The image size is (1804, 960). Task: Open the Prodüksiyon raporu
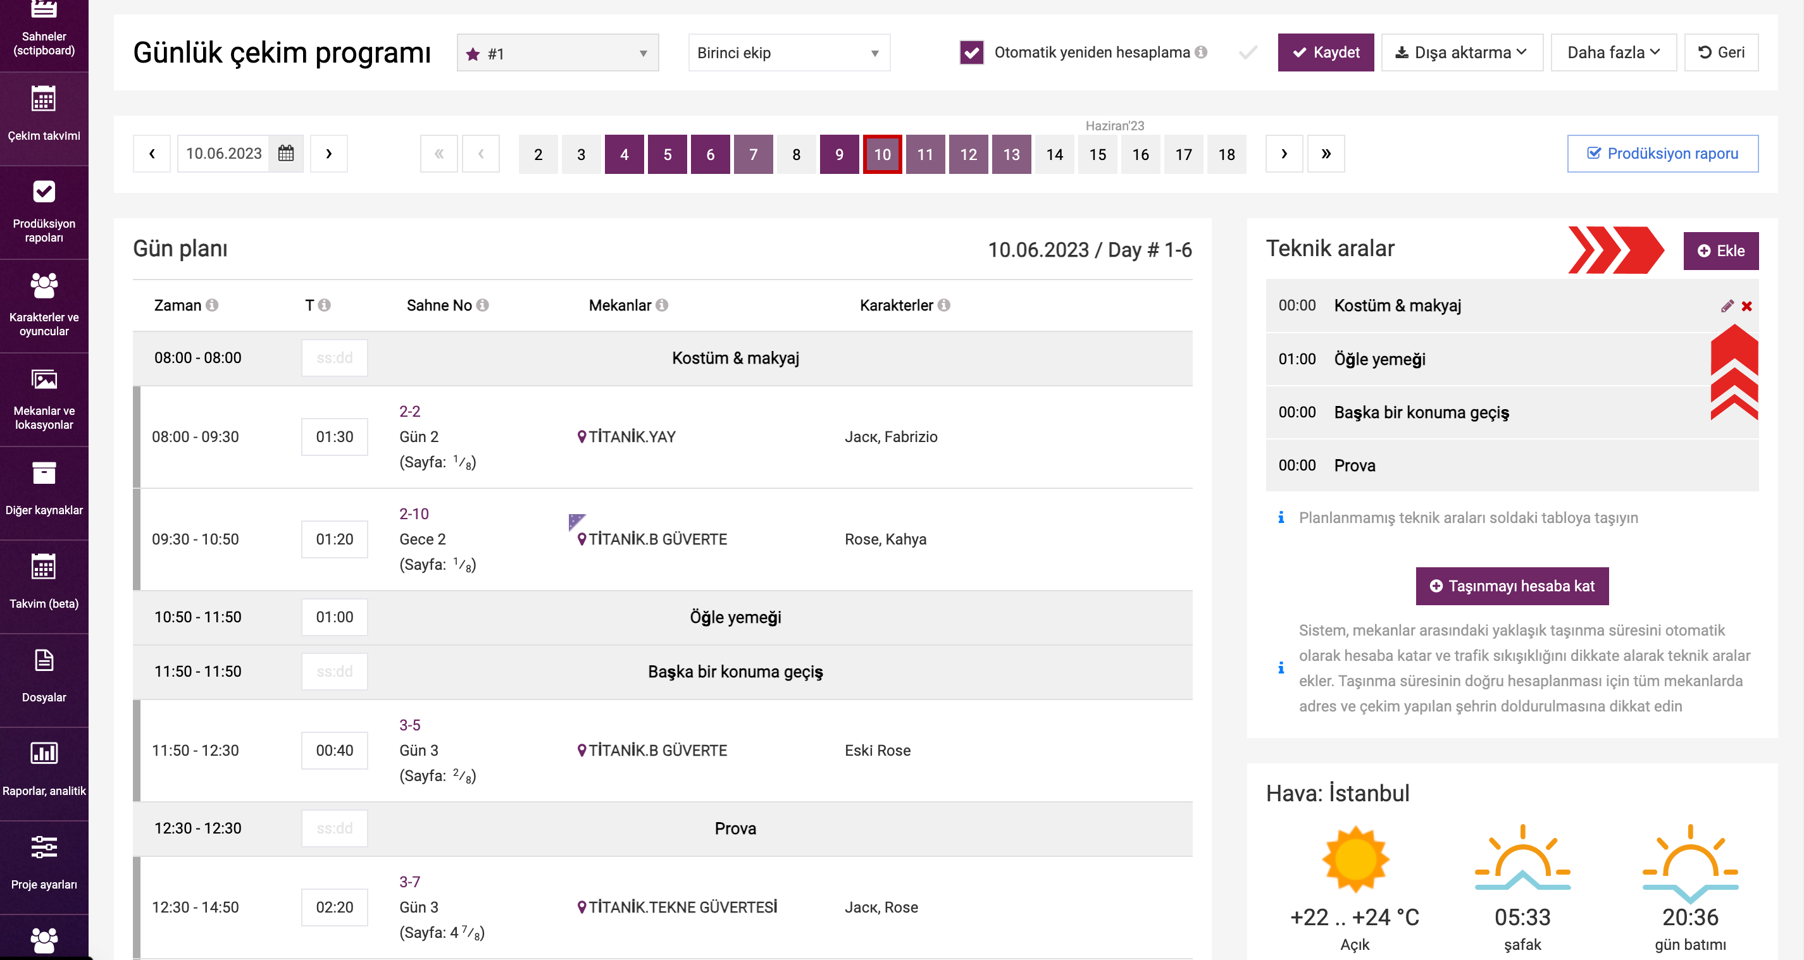1662,153
